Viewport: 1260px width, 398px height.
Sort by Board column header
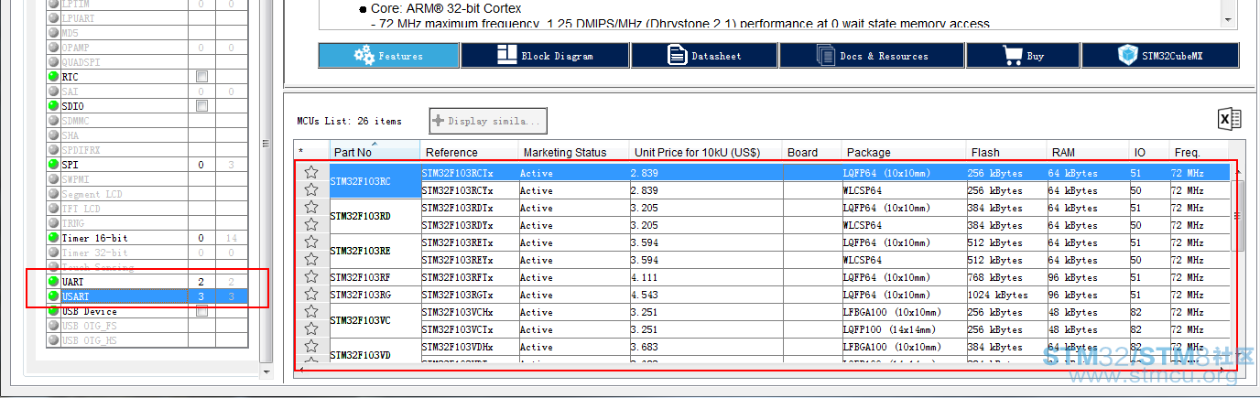(812, 152)
